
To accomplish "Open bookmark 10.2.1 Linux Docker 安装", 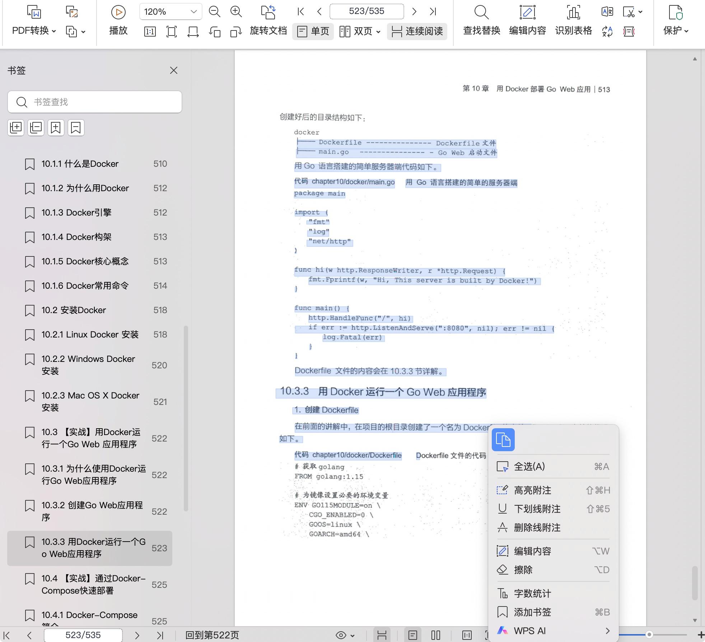I will pyautogui.click(x=90, y=335).
